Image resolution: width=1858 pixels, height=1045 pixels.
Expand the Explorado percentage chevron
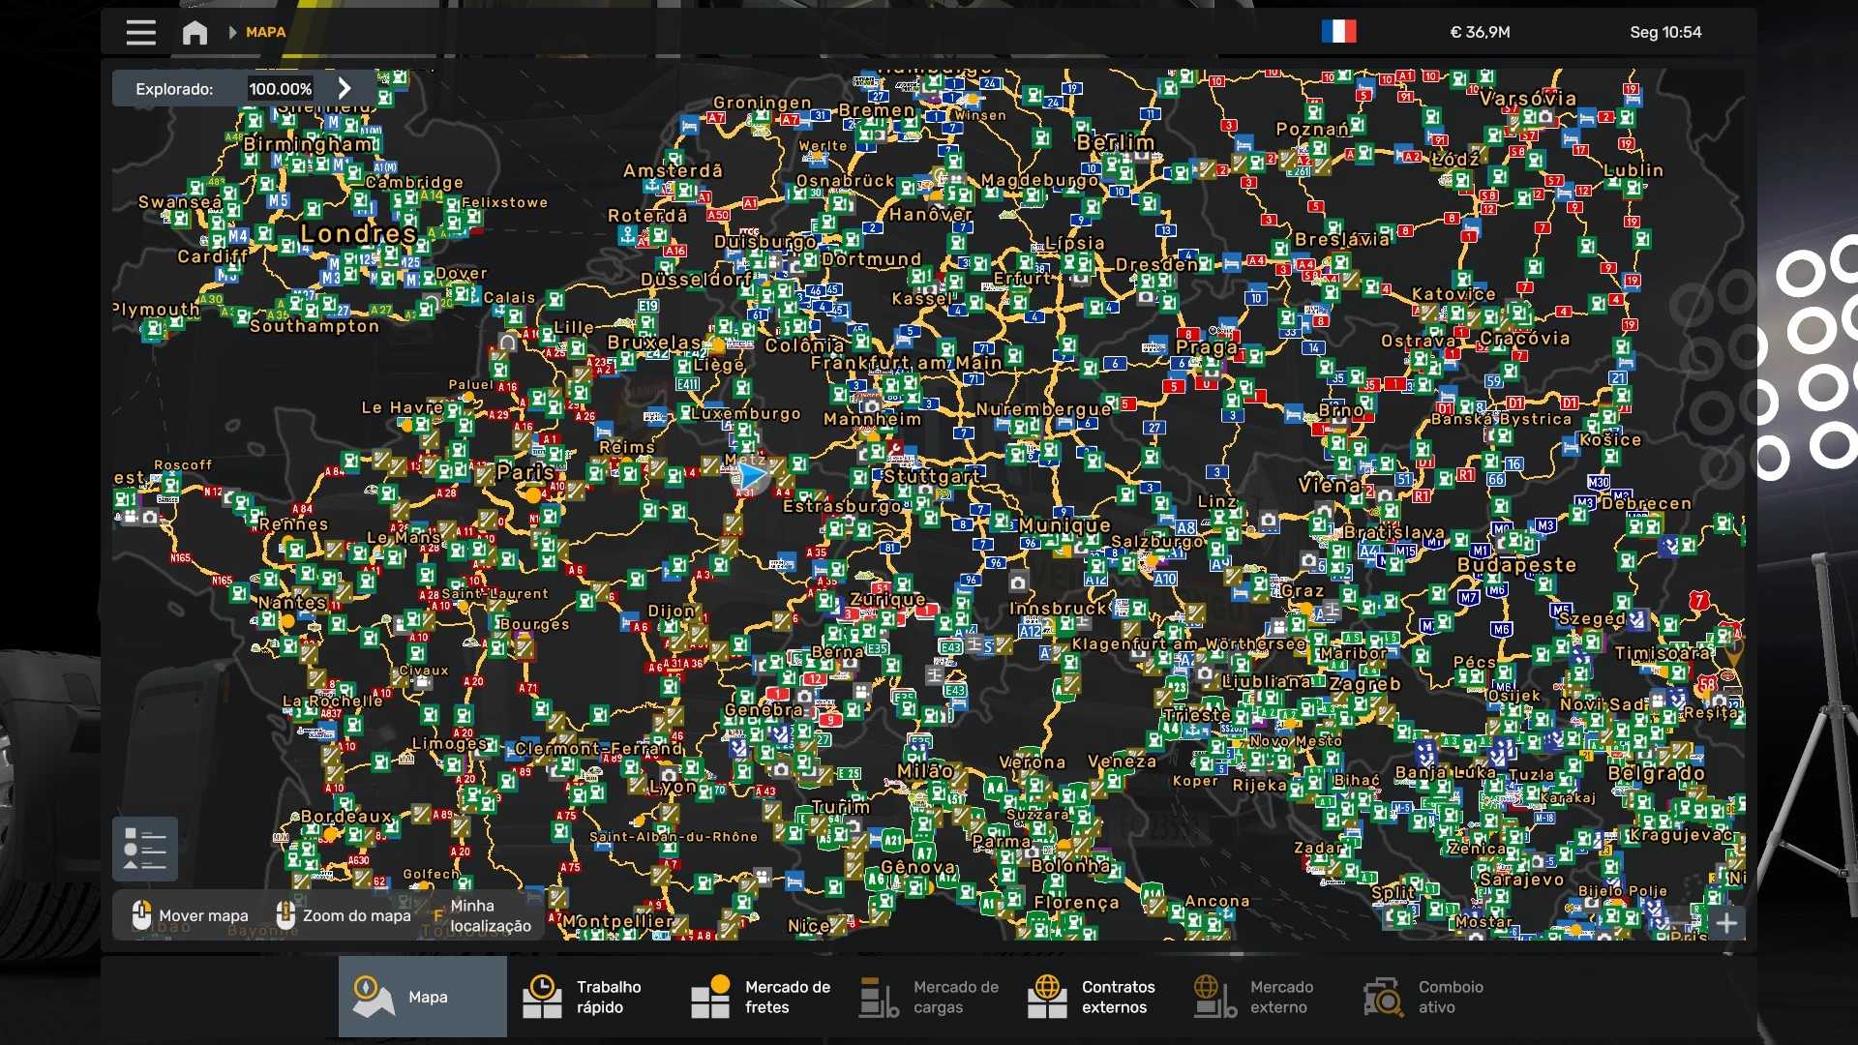tap(345, 88)
